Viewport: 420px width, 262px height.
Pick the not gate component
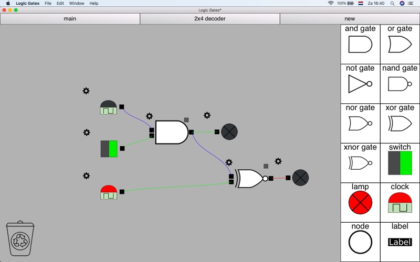tap(360, 84)
